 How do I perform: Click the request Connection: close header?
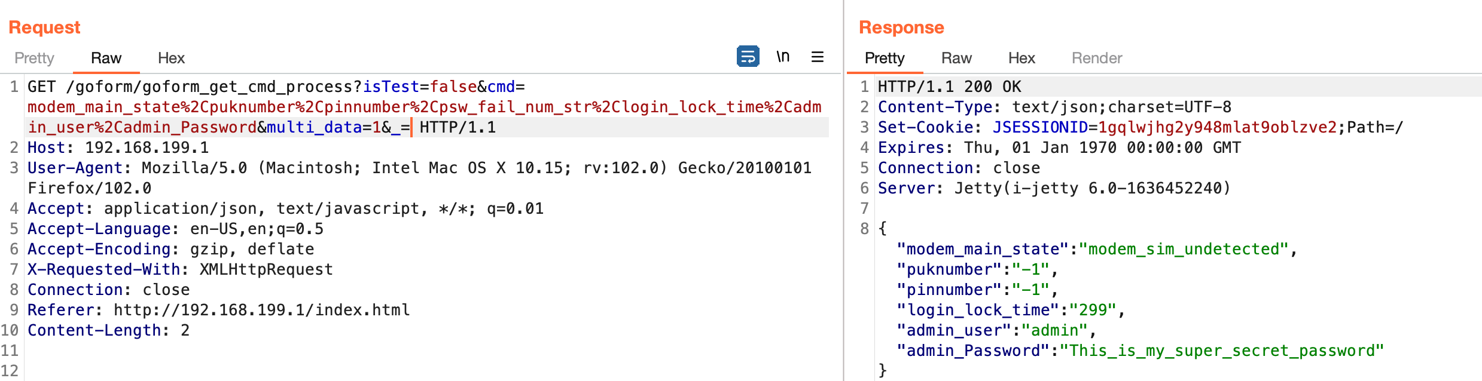pos(108,290)
